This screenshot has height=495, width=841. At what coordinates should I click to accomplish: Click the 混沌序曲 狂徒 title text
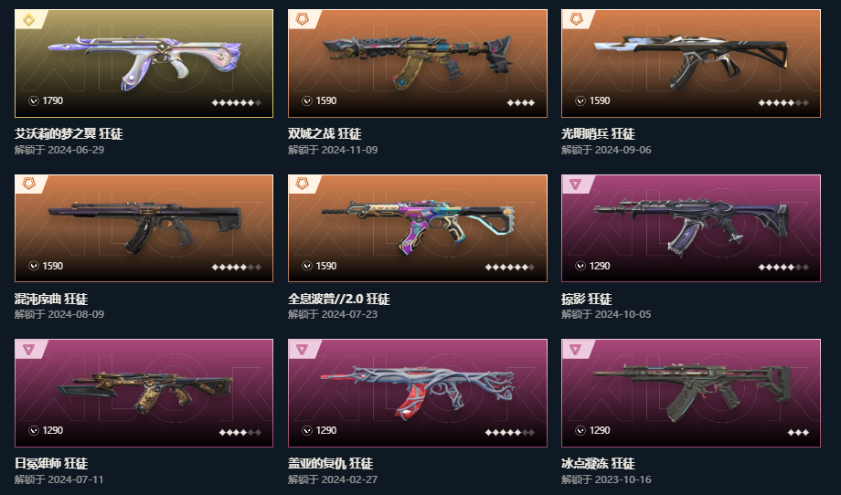[51, 299]
